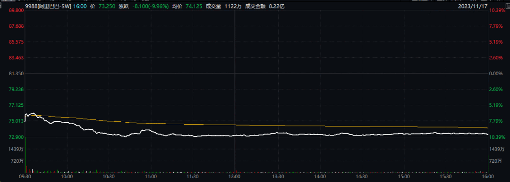Click the 10:00 time axis label
Image resolution: width=510 pixels, height=182 pixels.
pos(67,177)
